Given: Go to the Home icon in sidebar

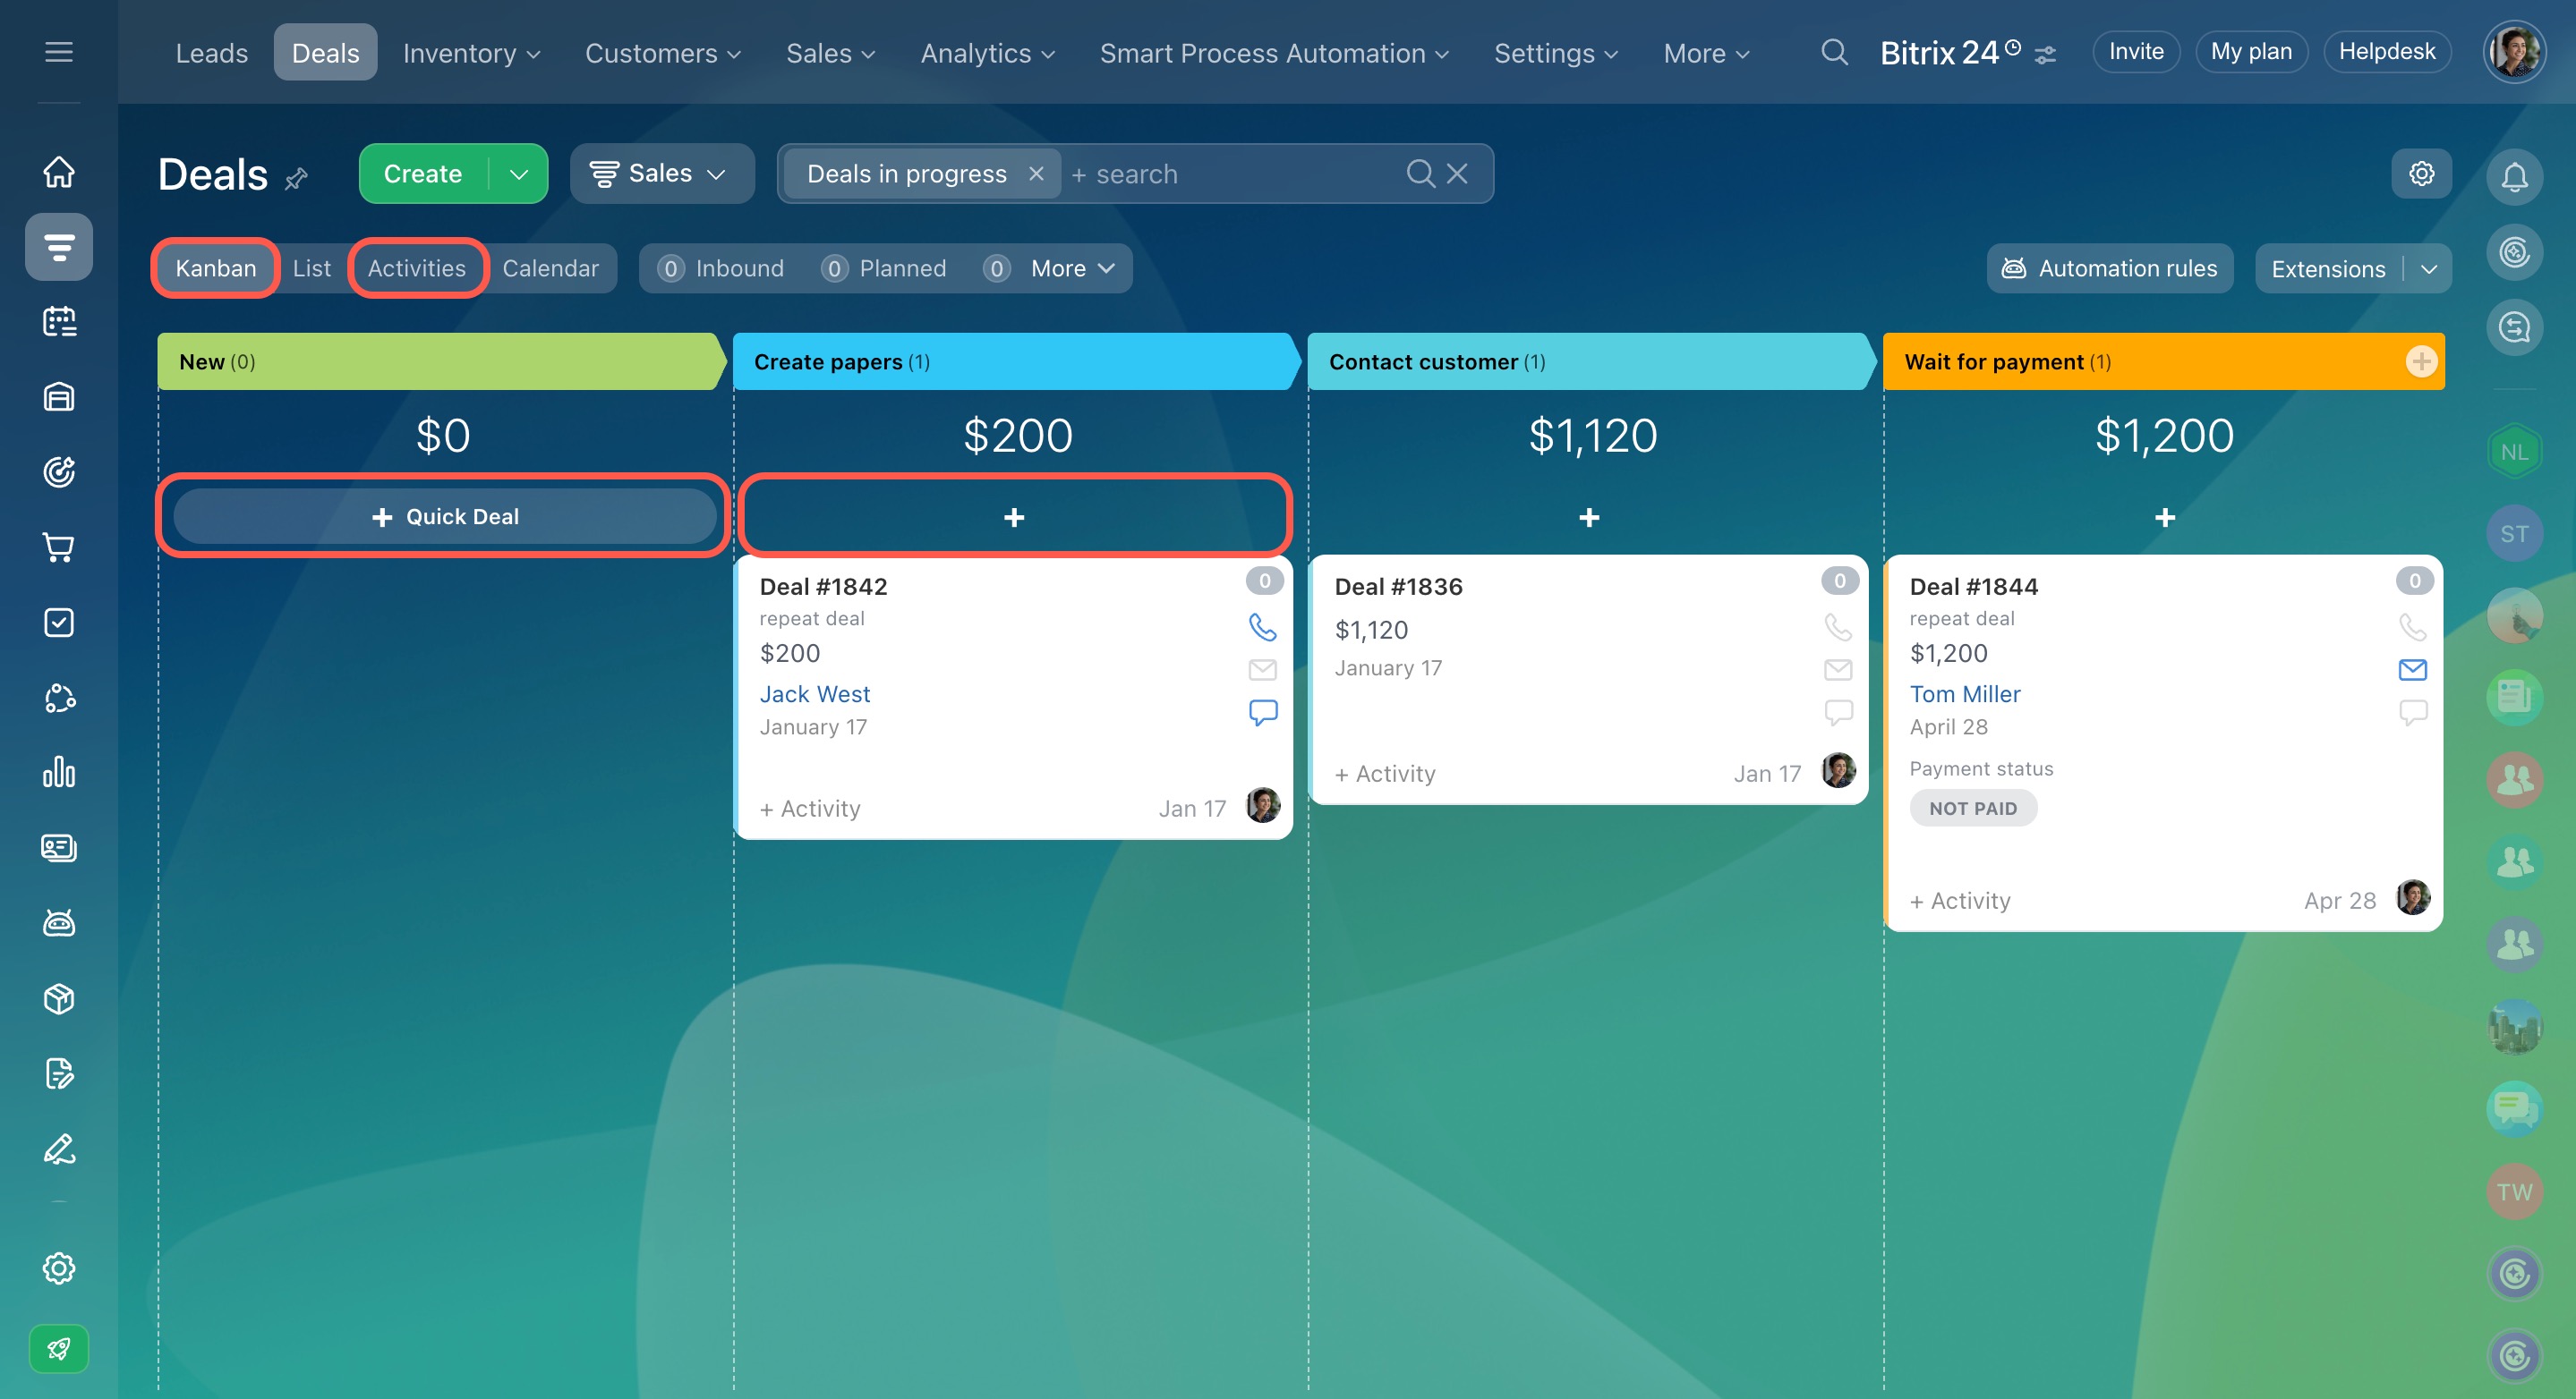Looking at the screenshot, I should pos(59,172).
